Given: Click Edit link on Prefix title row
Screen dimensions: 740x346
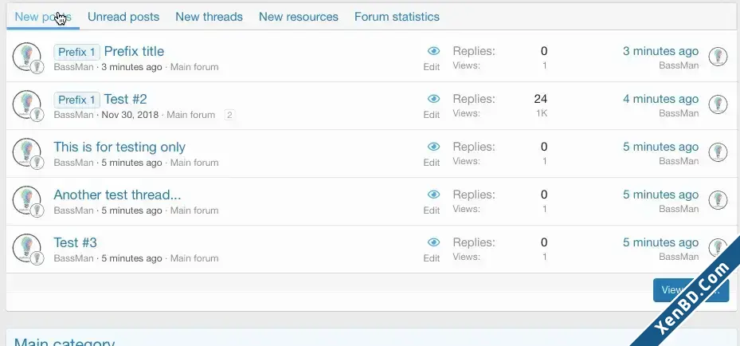Looking at the screenshot, I should tap(432, 67).
